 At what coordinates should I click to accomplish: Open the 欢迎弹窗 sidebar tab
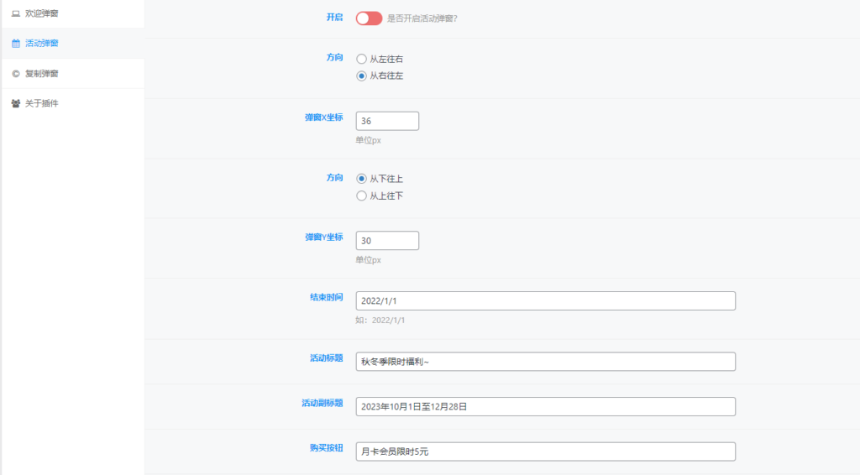(73, 13)
